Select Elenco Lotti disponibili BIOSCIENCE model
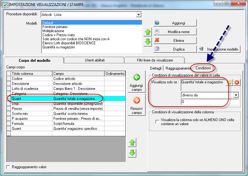The width and height of the screenshot is (248, 176). 92,43
